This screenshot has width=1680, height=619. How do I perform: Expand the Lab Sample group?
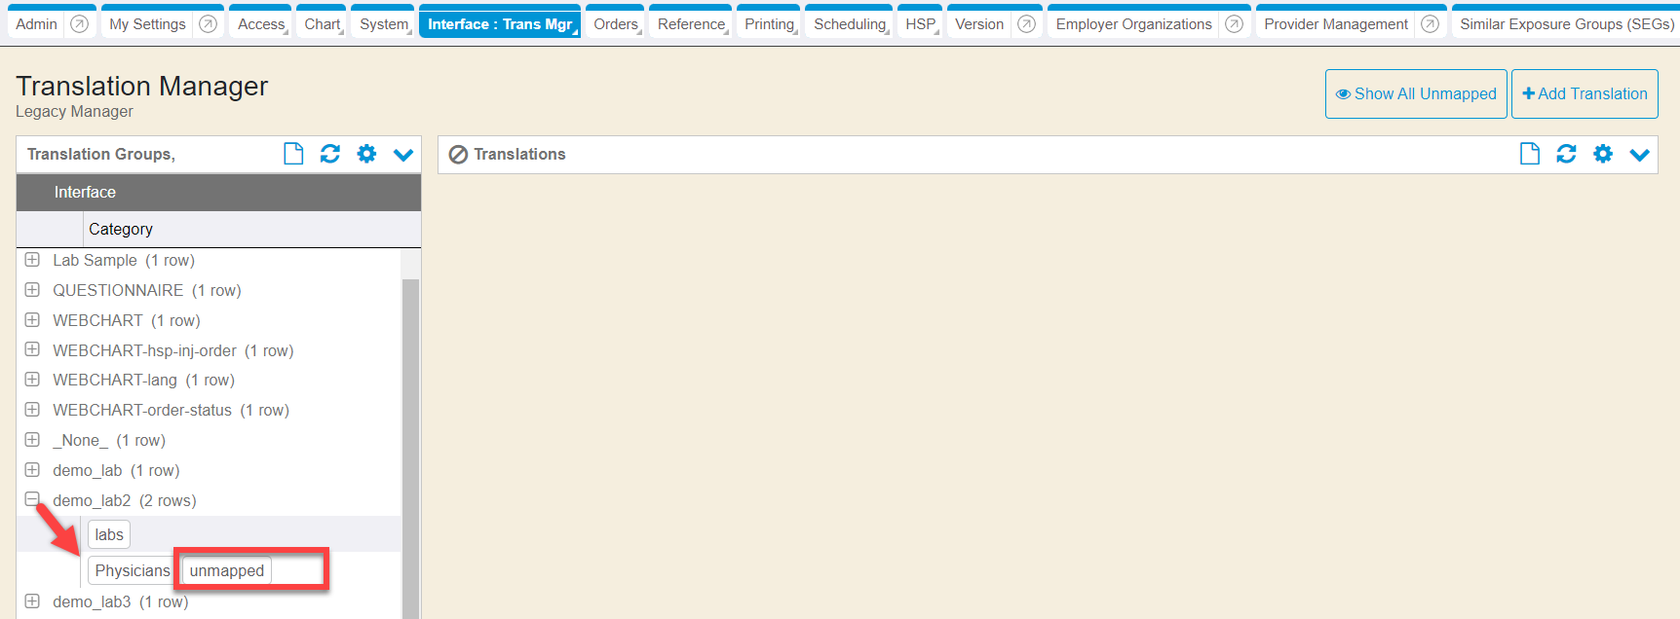(x=32, y=260)
